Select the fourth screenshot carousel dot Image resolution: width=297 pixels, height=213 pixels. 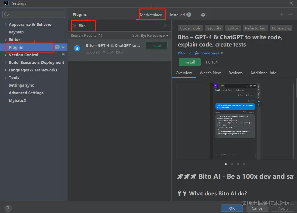coord(244,164)
